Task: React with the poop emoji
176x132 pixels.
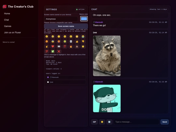Action: (x=77, y=47)
